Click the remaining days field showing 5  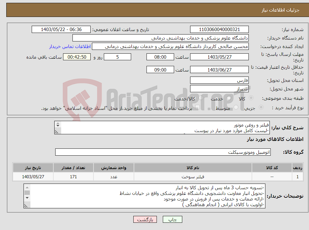coord(117,57)
